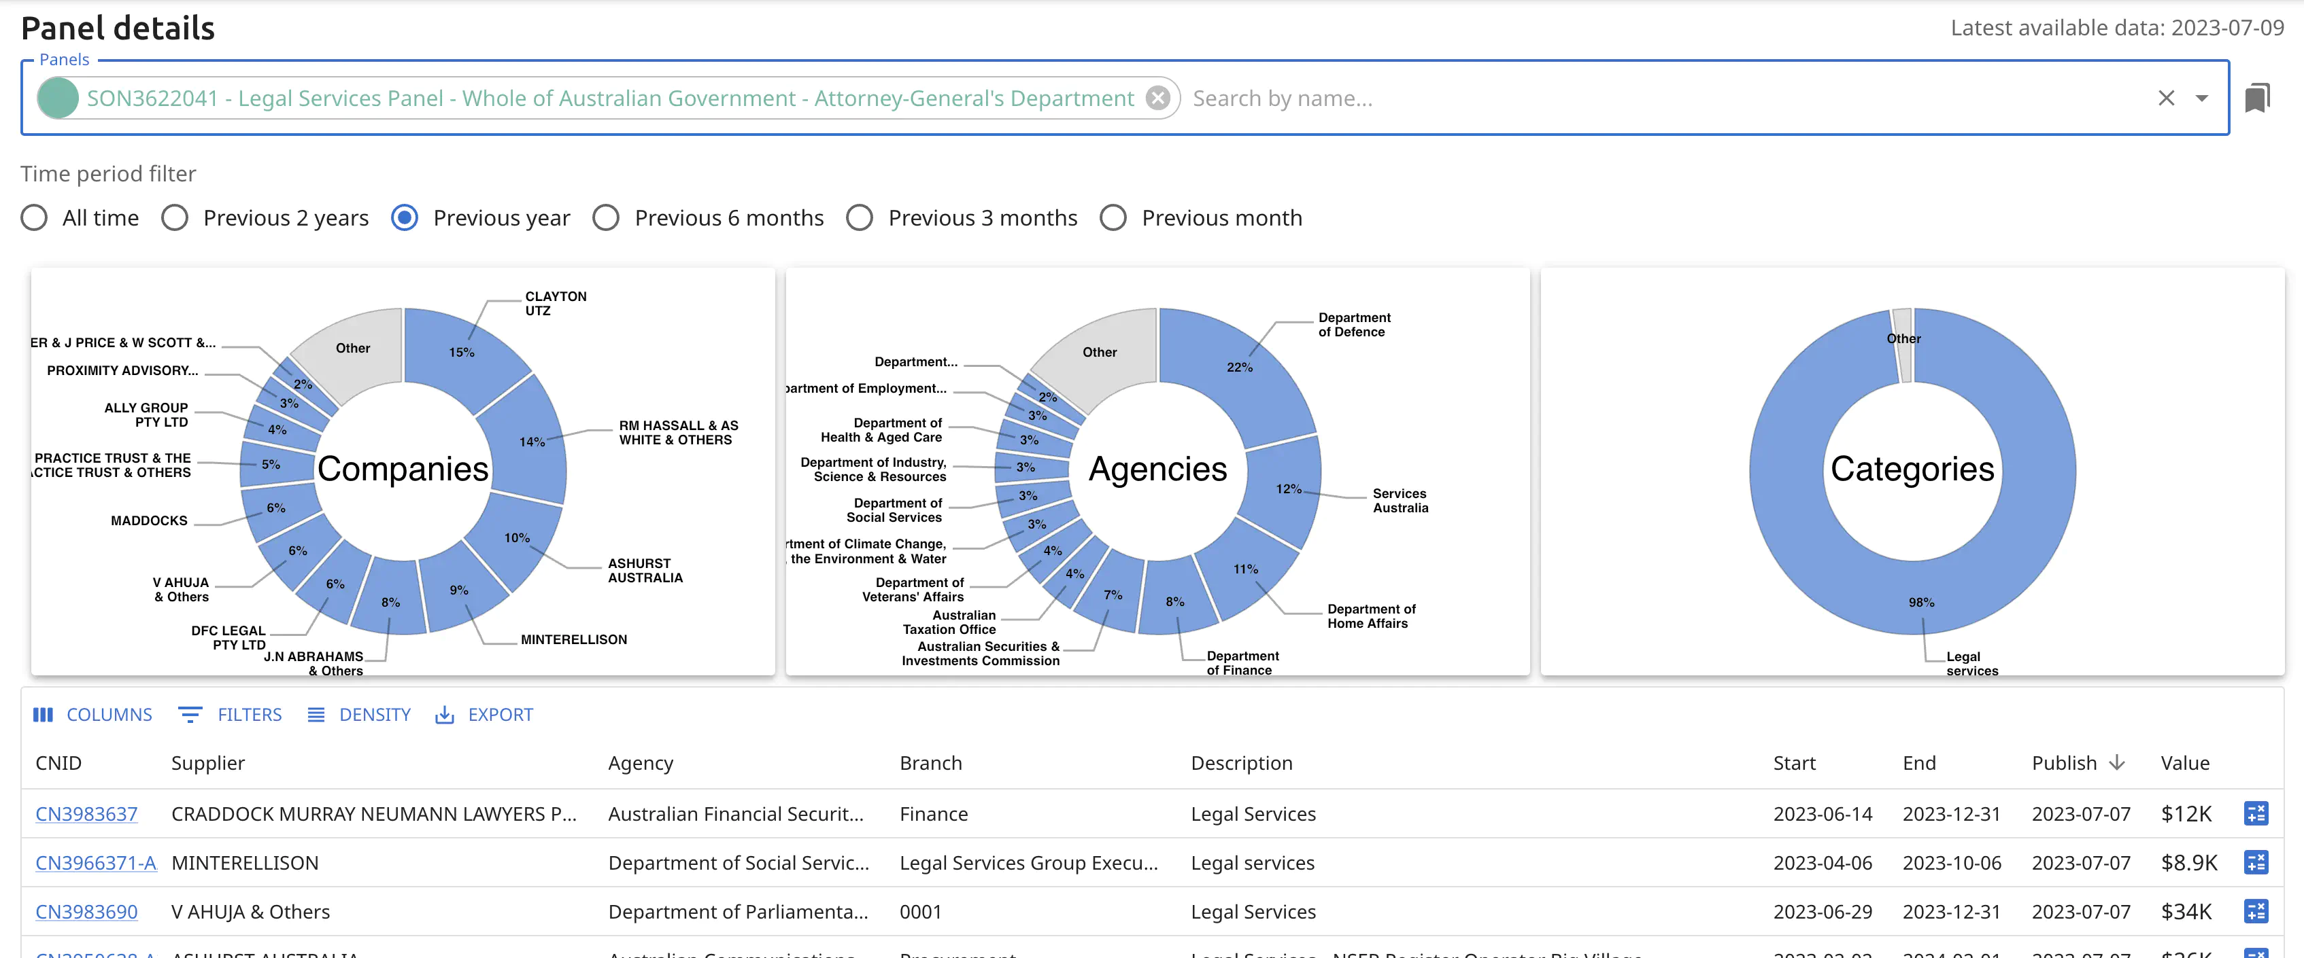Screen dimensions: 2304x958
Task: Open contract link CN3983637
Action: point(86,813)
